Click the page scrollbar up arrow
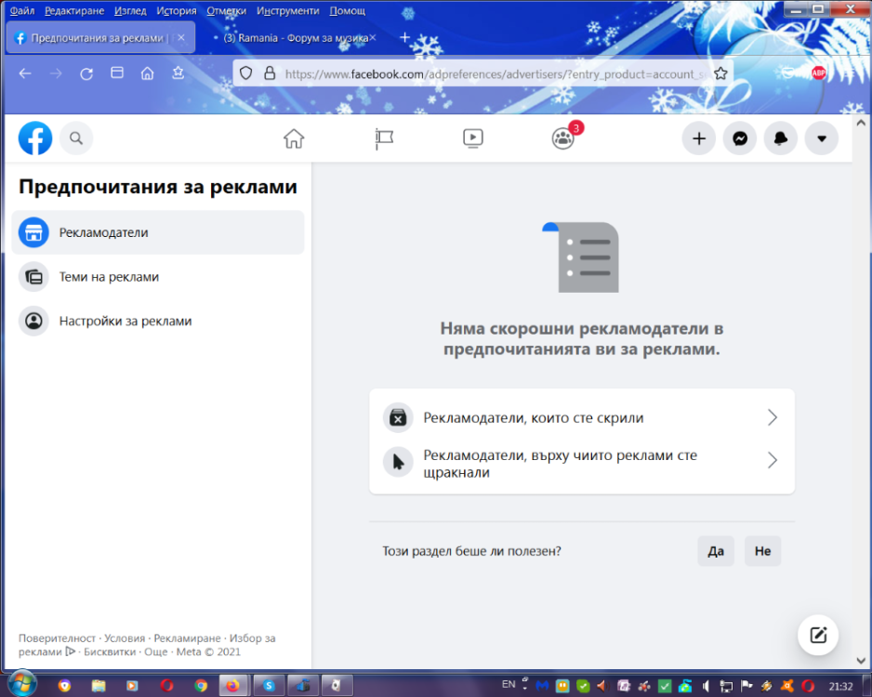This screenshot has width=872, height=697. tap(861, 123)
